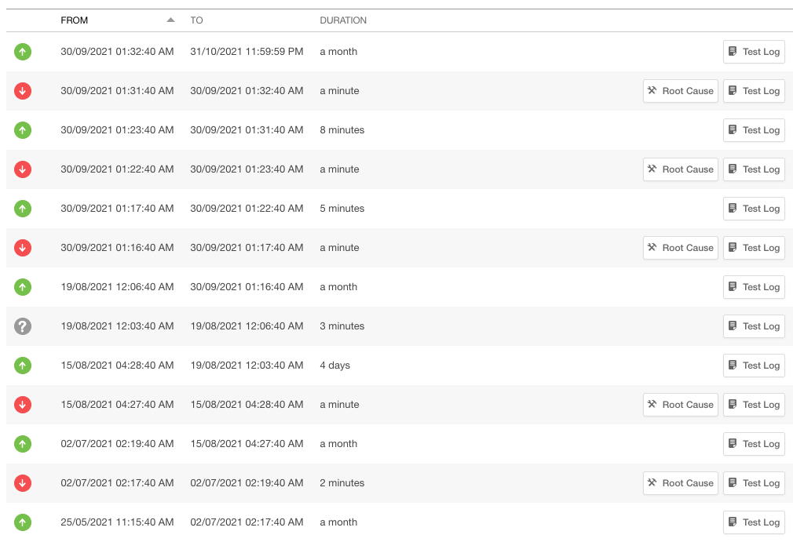Screen dimensions: 793x542
Task: Click red down icon for 30/09/2021 01:16:40 AM row
Action: [x=23, y=248]
